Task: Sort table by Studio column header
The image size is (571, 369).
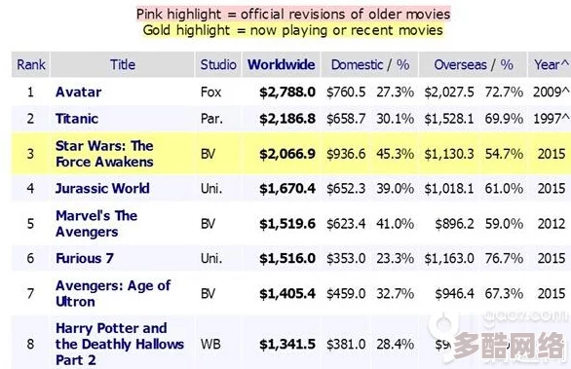Action: tap(218, 65)
